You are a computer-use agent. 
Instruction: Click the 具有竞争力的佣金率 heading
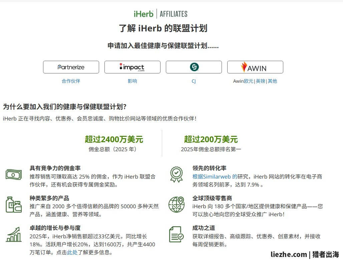55,168
